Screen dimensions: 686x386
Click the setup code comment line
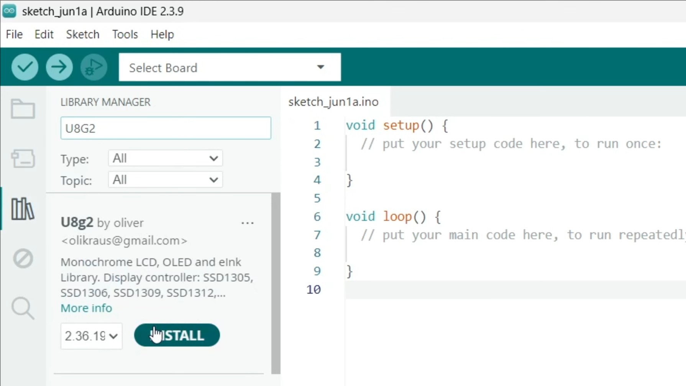511,144
